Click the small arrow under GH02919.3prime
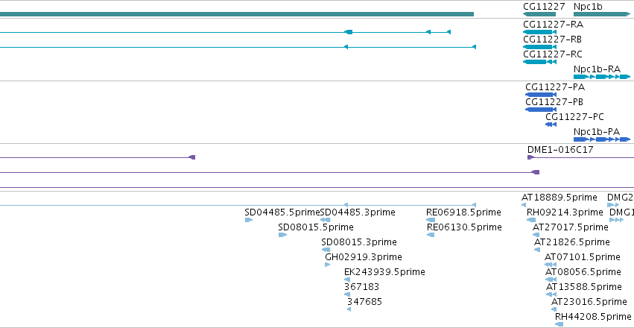 tap(328, 265)
